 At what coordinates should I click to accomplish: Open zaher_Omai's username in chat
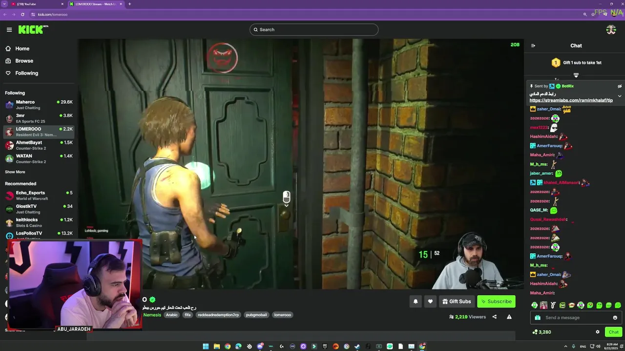tap(548, 109)
